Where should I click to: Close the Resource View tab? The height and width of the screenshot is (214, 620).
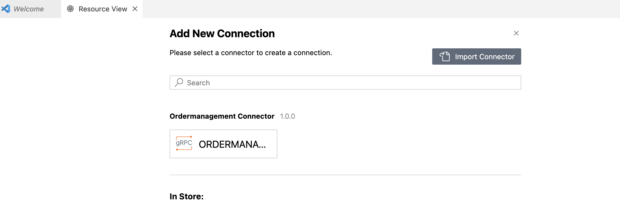point(135,9)
